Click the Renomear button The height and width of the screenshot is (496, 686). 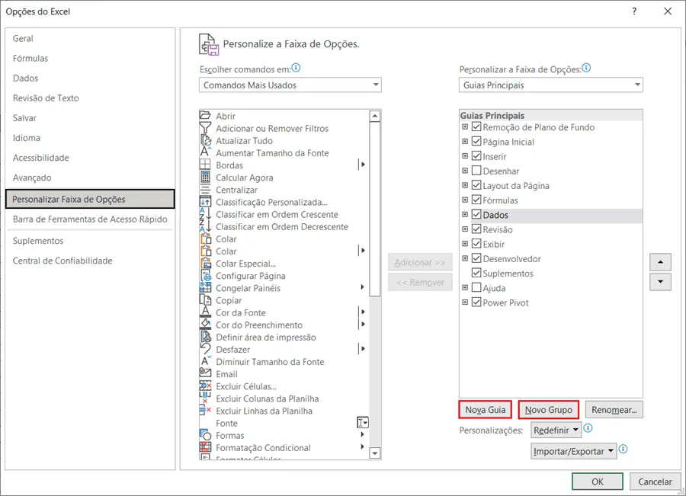tap(614, 410)
